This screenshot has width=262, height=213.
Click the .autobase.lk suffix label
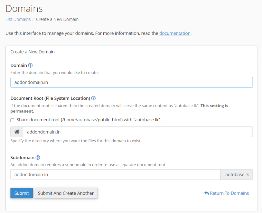(236, 174)
